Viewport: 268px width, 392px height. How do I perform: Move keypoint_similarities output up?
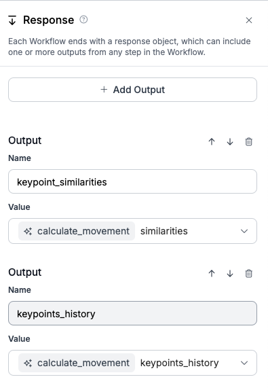click(212, 142)
